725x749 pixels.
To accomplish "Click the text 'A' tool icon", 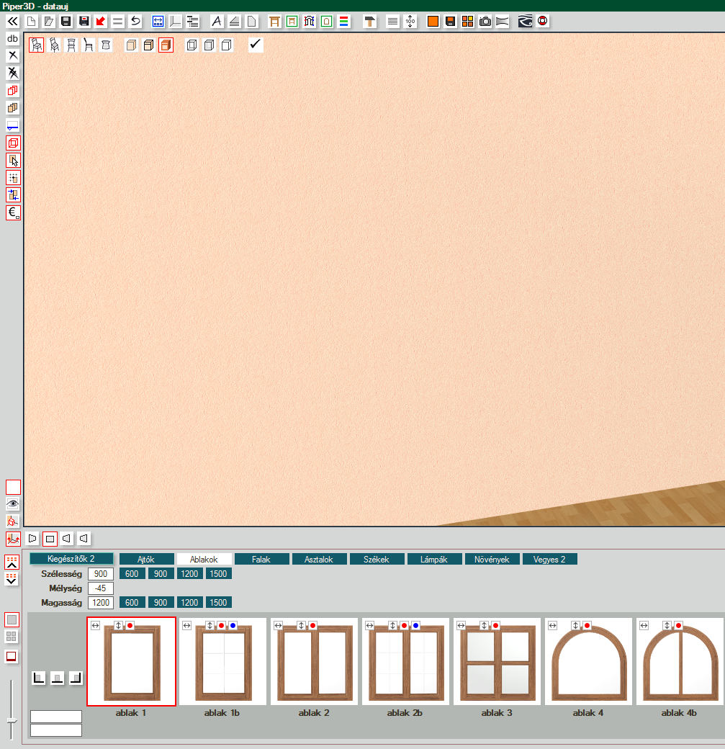I will point(217,22).
